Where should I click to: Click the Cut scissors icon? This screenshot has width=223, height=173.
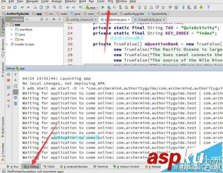[x=35, y=7]
